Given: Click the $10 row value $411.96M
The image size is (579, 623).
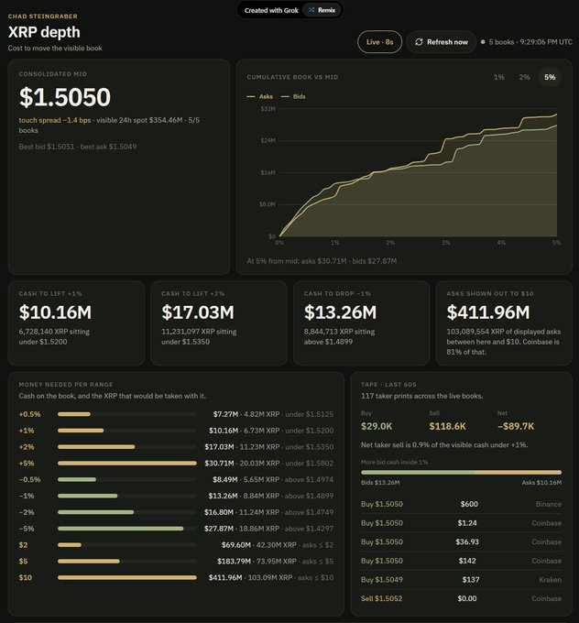Looking at the screenshot, I should point(225,578).
